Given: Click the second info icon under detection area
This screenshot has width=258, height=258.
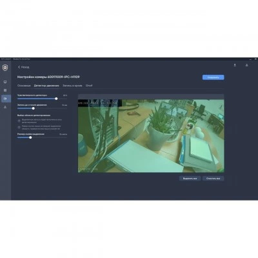Looking at the screenshot, I should pos(19,128).
